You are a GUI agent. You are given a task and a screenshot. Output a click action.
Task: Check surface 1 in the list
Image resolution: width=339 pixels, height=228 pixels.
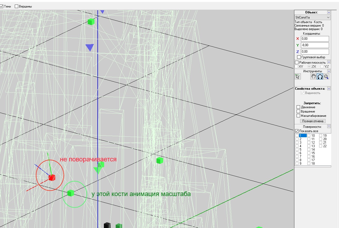[x=297, y=136]
